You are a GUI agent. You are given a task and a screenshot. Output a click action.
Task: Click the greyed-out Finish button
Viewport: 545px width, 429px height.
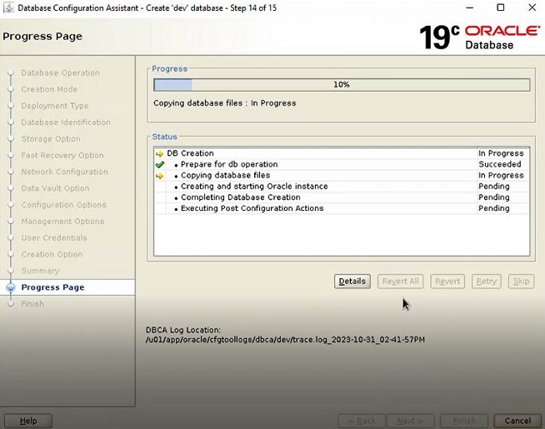pyautogui.click(x=464, y=421)
